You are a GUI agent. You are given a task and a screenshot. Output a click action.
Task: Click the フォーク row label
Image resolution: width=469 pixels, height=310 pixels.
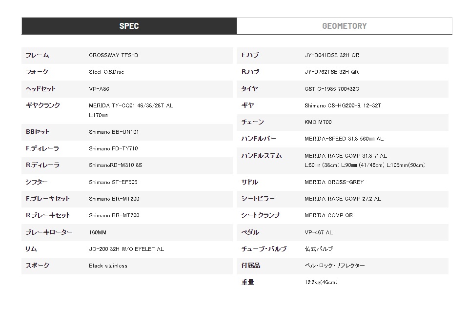[x=37, y=72]
